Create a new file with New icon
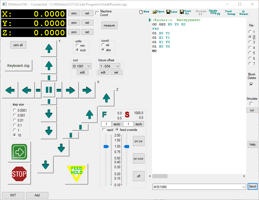Screen dimensions: 259x200 [144, 12]
